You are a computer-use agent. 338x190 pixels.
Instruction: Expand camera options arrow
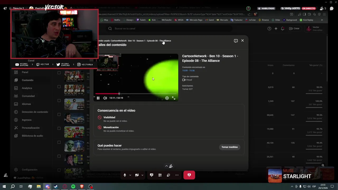click(142, 175)
